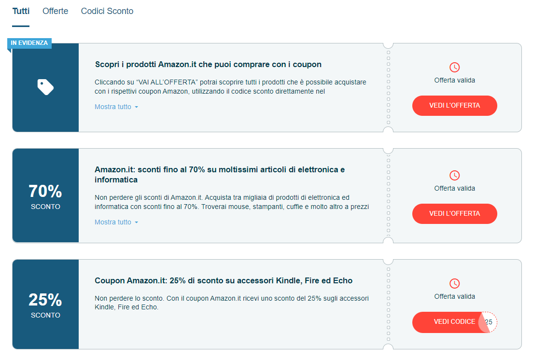Open the 70% electronics and informatica offer title
The height and width of the screenshot is (361, 533).
tap(220, 175)
